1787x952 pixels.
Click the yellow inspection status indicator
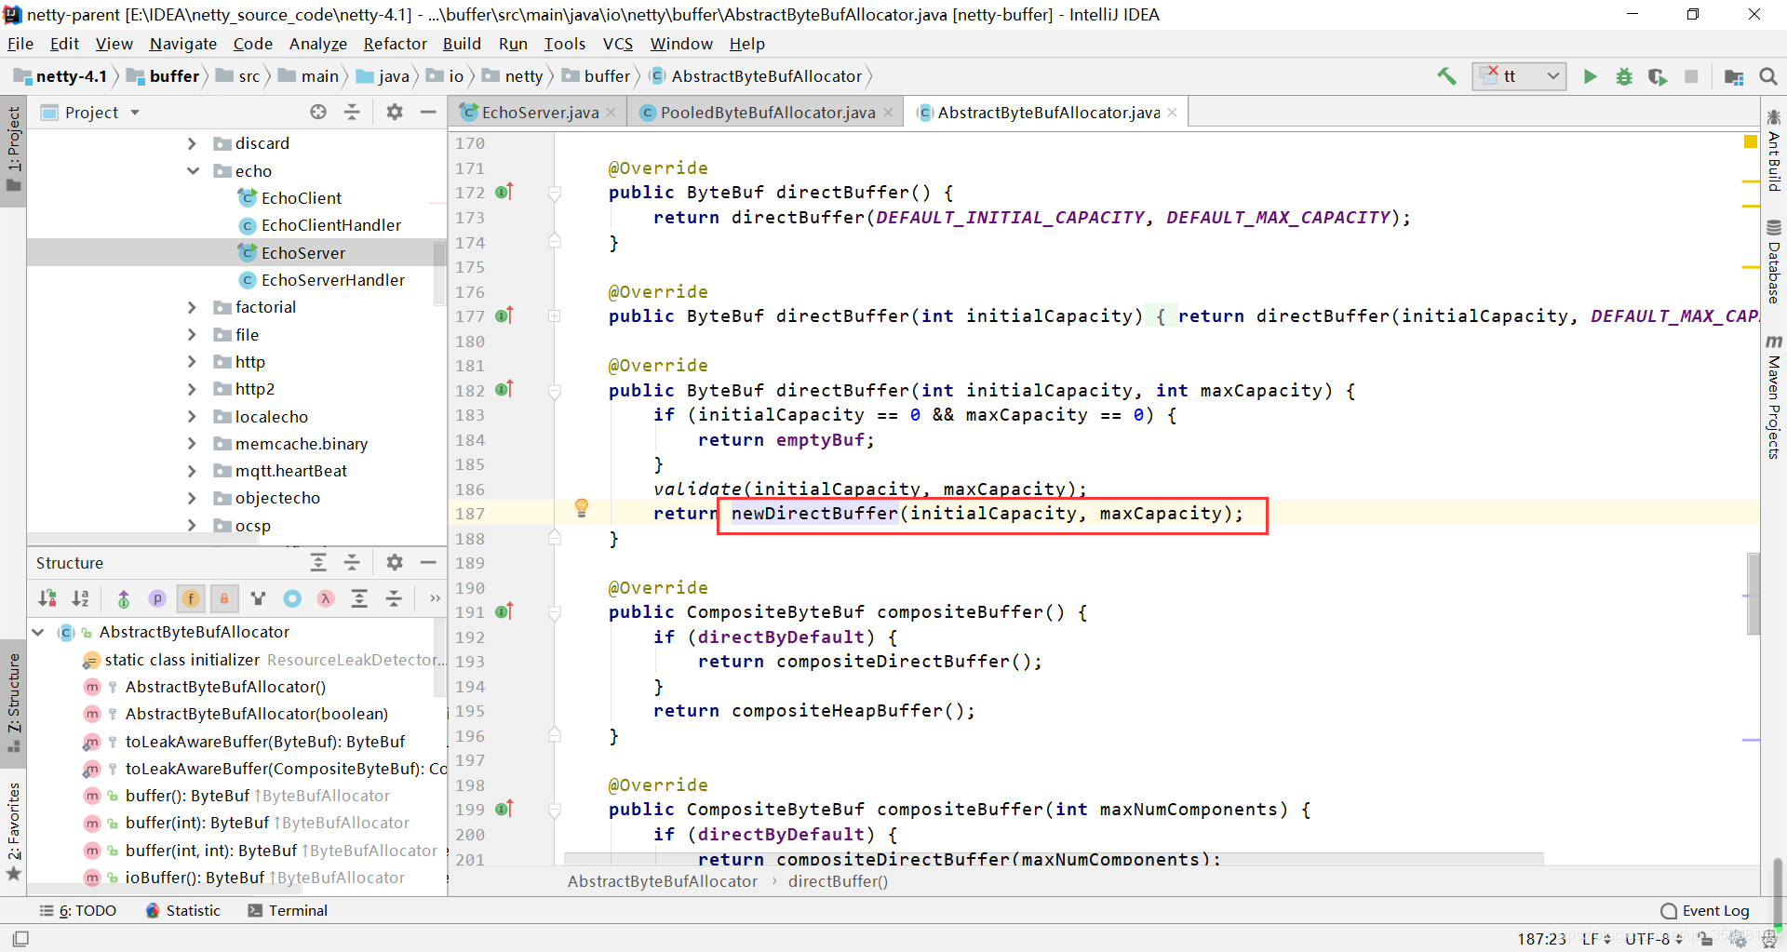1750,142
